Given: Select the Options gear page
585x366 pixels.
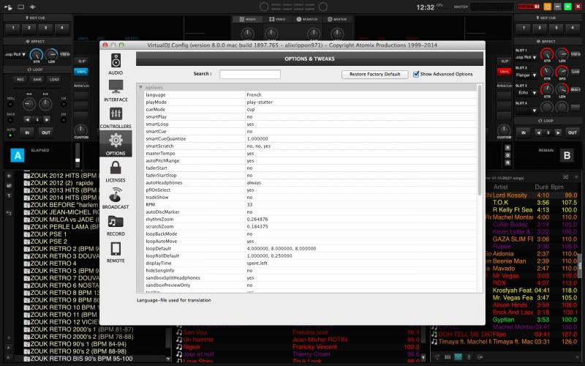Looking at the screenshot, I should (116, 143).
